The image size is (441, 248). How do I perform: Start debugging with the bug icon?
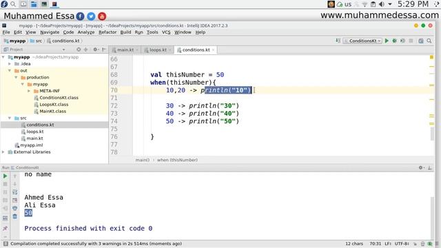(395, 41)
